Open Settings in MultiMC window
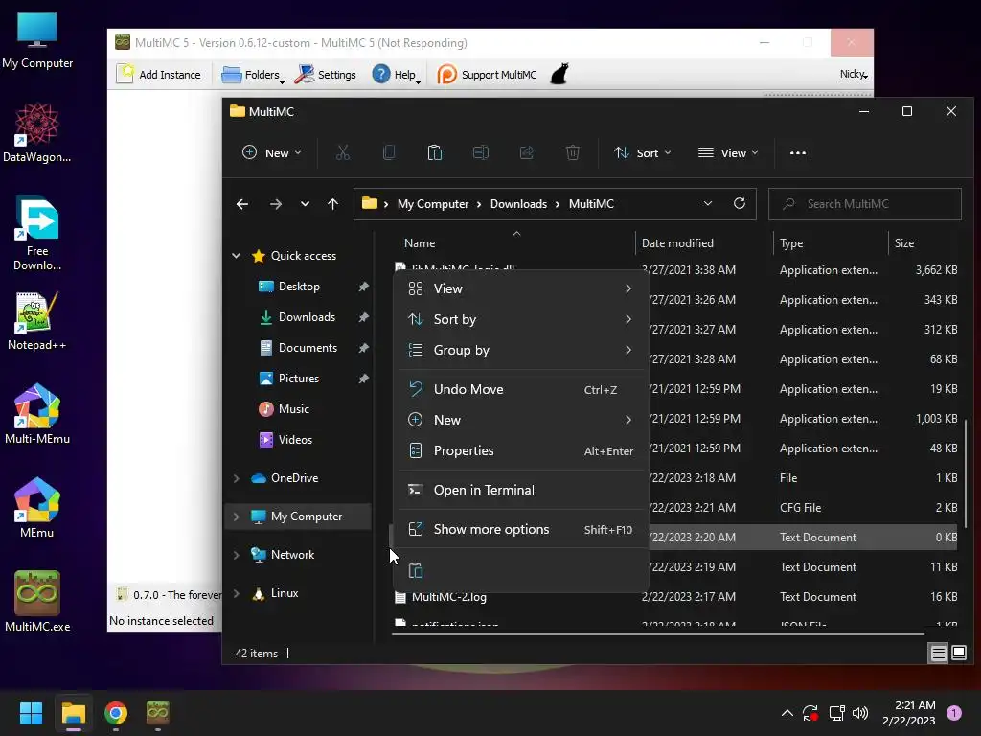Viewport: 981px width, 736px height. pos(326,75)
